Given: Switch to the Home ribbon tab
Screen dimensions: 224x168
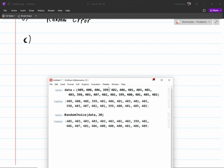Looking at the screenshot, I should (14, 11).
